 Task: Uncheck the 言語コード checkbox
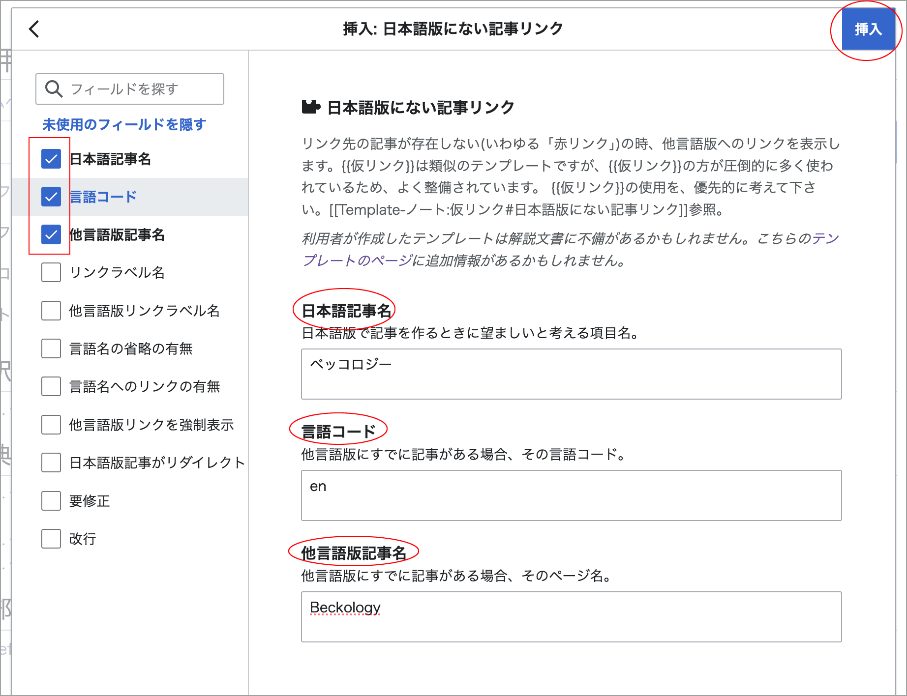click(51, 197)
